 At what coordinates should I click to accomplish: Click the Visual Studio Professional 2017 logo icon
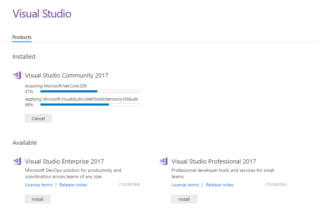164,161
